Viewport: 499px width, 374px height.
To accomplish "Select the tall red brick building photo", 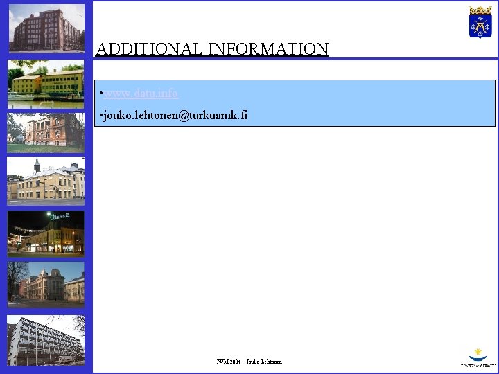I will point(46,28).
